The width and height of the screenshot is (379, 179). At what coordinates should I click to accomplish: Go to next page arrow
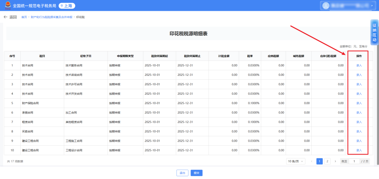pyautogui.click(x=335, y=161)
